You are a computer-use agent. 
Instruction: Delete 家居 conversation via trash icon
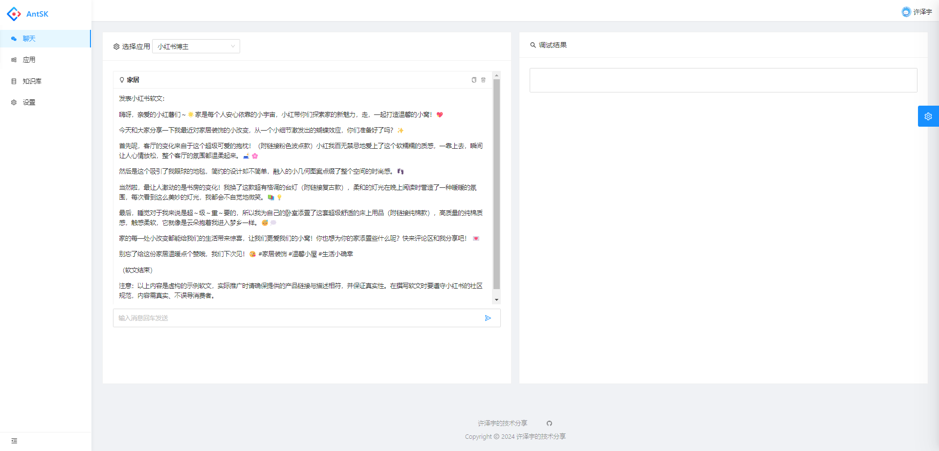coord(484,80)
